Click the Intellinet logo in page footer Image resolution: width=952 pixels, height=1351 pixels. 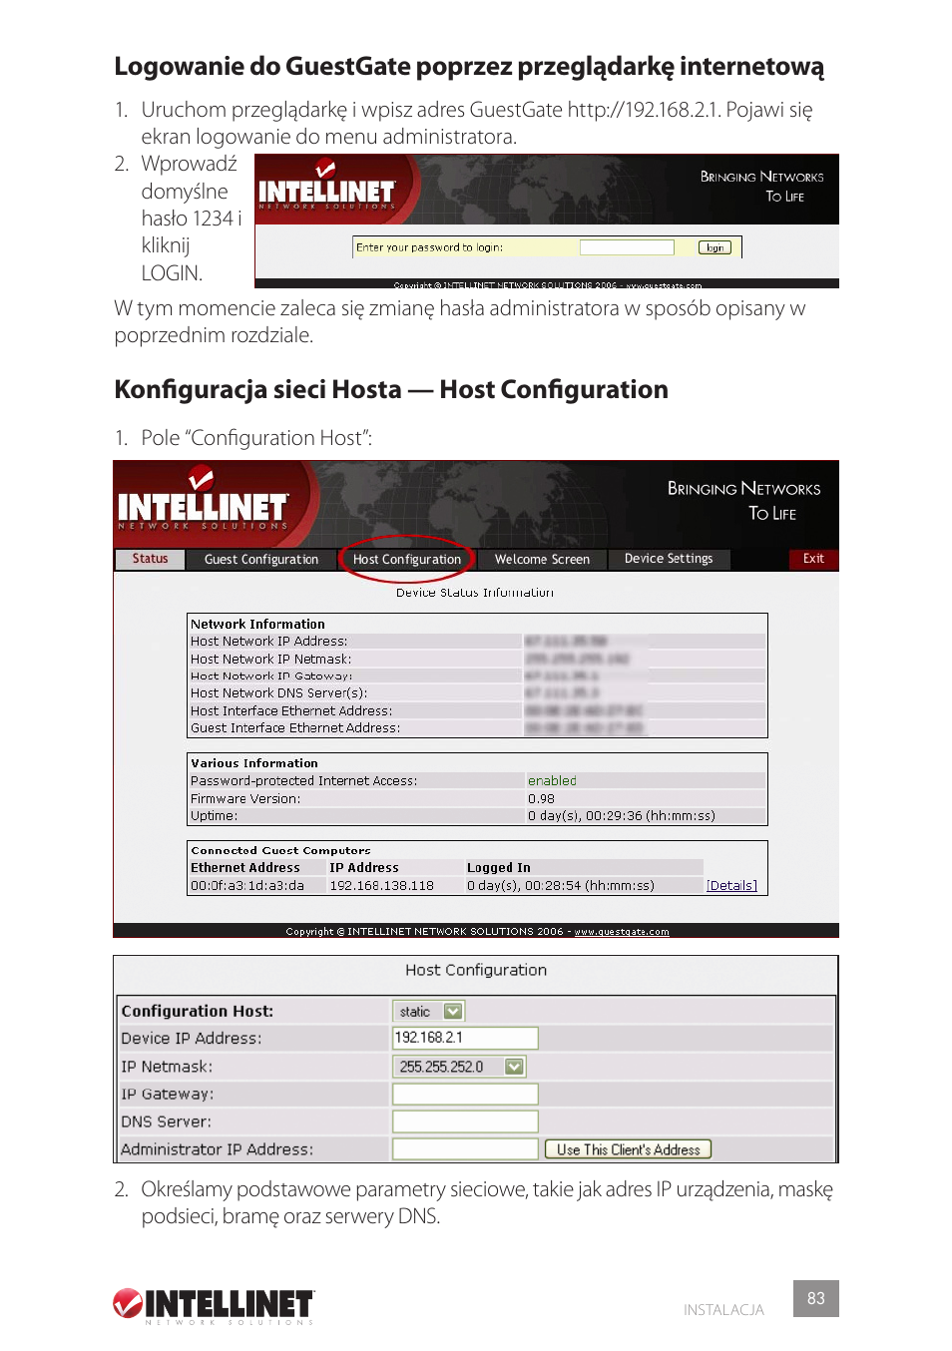[214, 1305]
